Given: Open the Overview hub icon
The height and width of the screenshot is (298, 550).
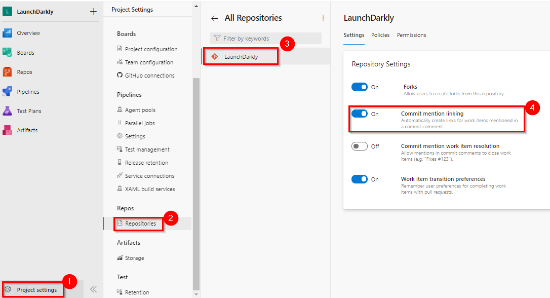Looking at the screenshot, I should click(8, 33).
